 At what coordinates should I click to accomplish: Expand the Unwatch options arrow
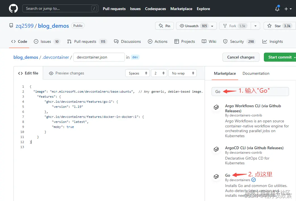[212, 26]
